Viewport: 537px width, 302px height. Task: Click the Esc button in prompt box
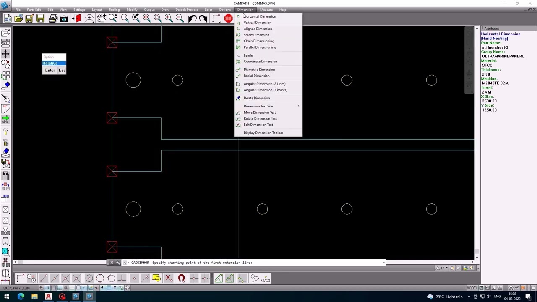(x=62, y=70)
